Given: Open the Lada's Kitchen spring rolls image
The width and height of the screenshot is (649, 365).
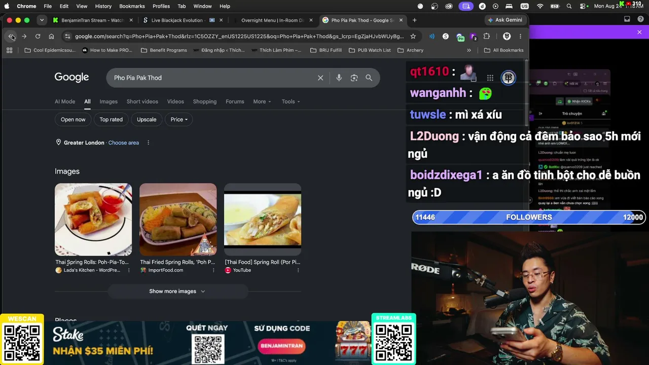Looking at the screenshot, I should point(93,220).
